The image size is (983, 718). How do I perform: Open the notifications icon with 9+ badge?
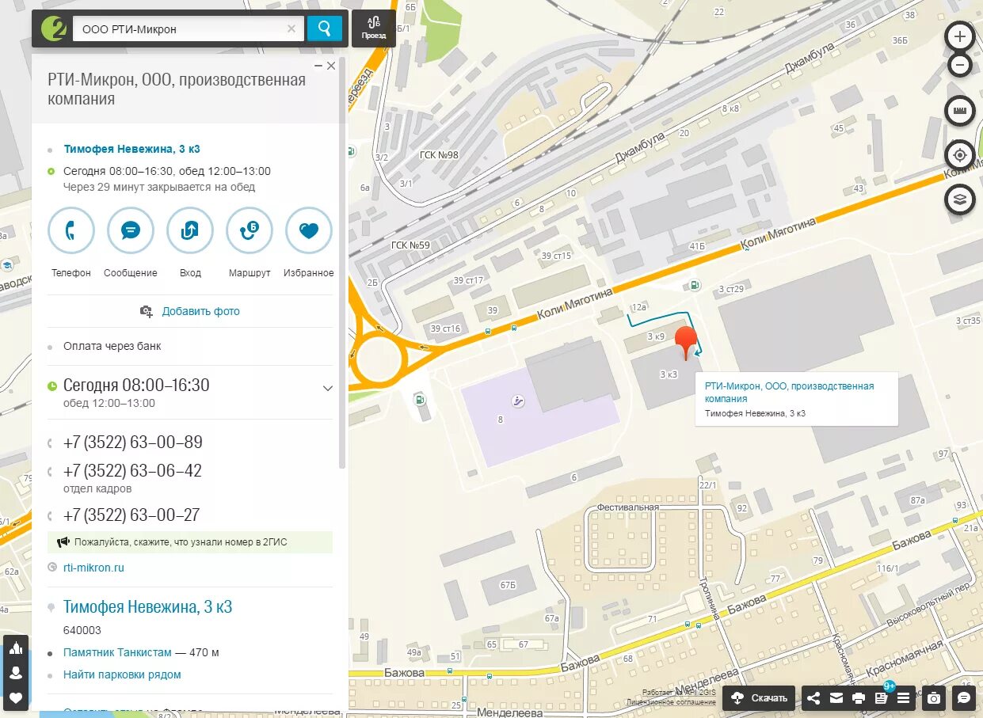881,697
